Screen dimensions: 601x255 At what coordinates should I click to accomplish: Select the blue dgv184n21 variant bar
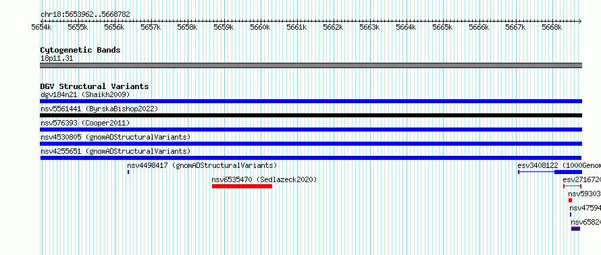point(311,101)
